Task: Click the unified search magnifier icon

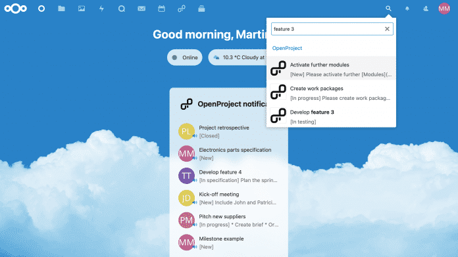Action: [x=388, y=9]
